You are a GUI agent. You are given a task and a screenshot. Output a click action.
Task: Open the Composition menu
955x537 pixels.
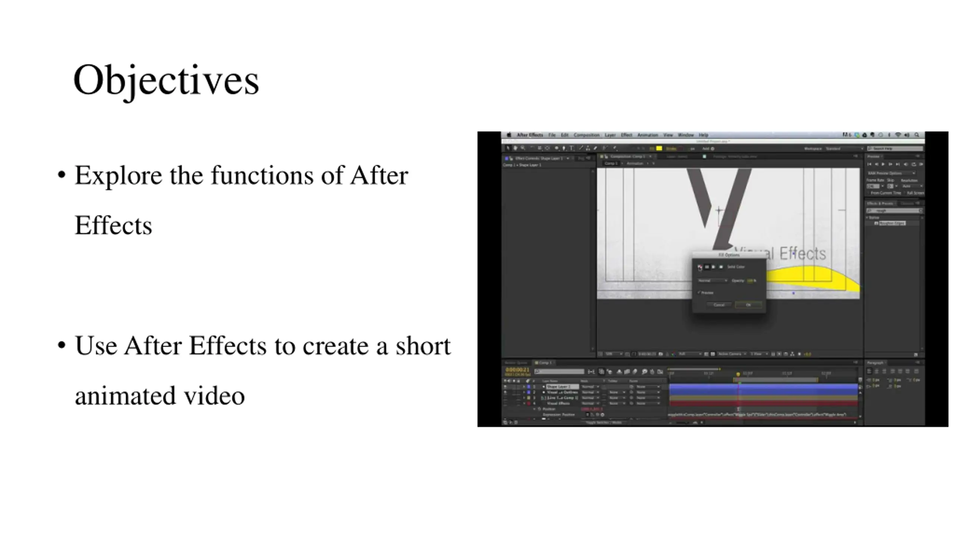click(x=586, y=135)
